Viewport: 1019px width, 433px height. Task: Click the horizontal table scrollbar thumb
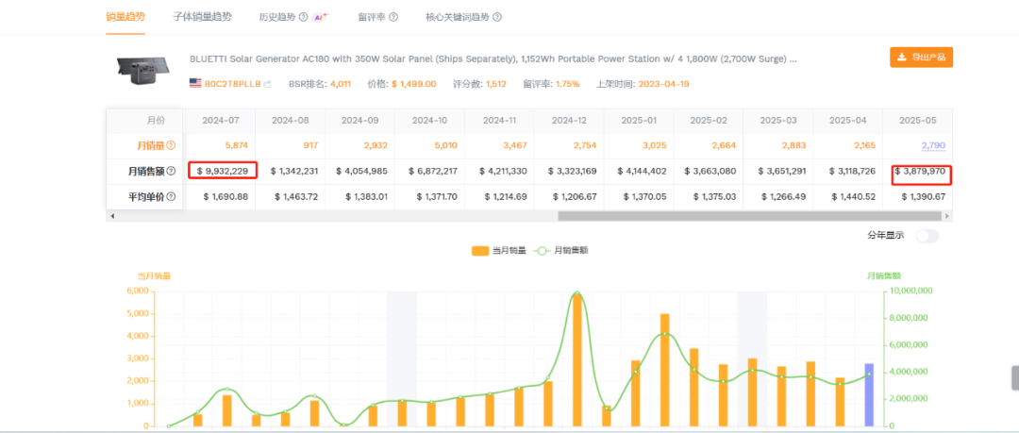pyautogui.click(x=749, y=216)
